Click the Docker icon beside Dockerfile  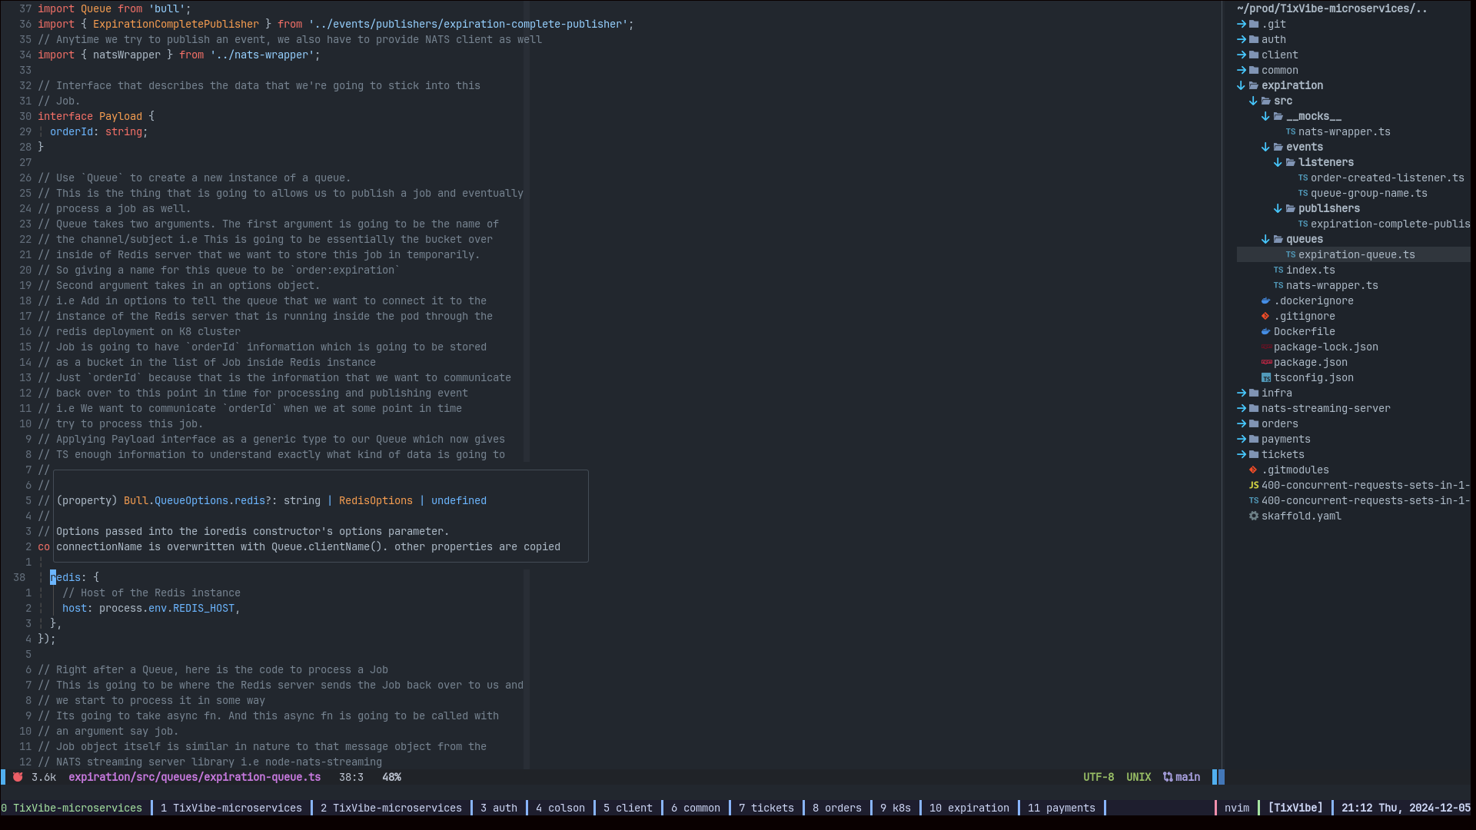[1265, 331]
